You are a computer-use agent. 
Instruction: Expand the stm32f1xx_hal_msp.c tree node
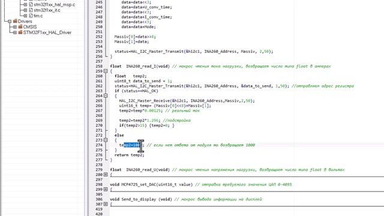[x=25, y=5]
